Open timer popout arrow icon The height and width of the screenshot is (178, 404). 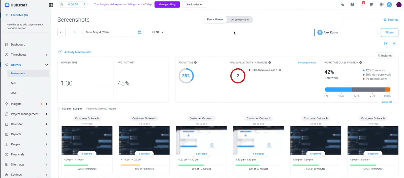tap(84, 5)
